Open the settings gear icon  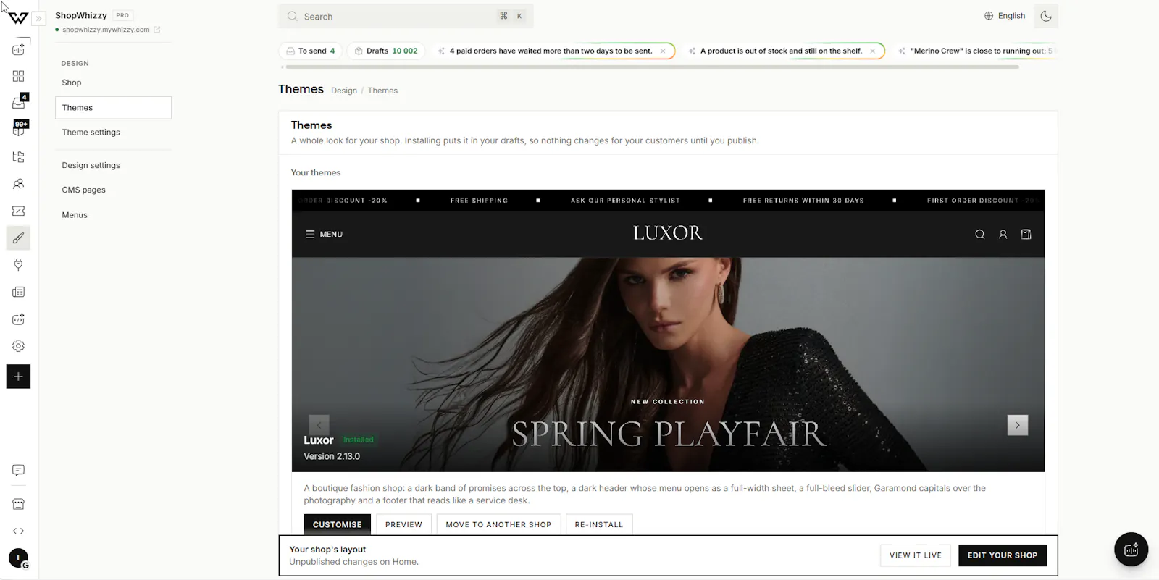(18, 346)
